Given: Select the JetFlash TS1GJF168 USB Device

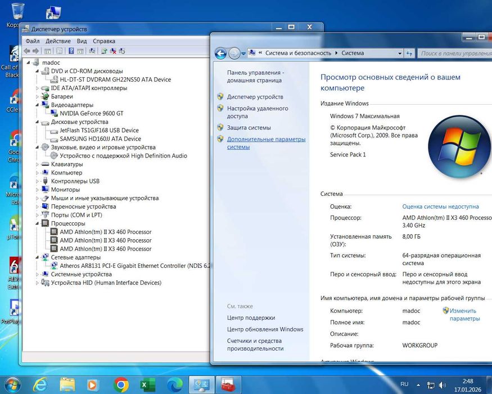Looking at the screenshot, I should pyautogui.click(x=99, y=131).
